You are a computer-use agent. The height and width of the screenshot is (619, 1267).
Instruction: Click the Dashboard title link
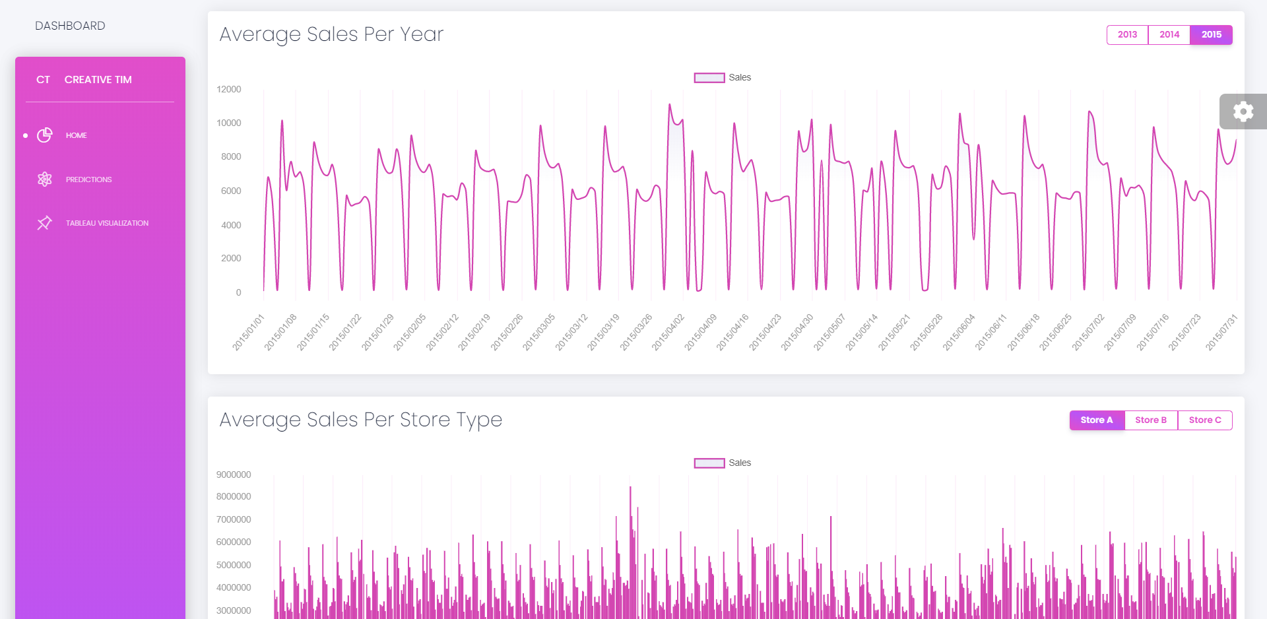coord(70,26)
